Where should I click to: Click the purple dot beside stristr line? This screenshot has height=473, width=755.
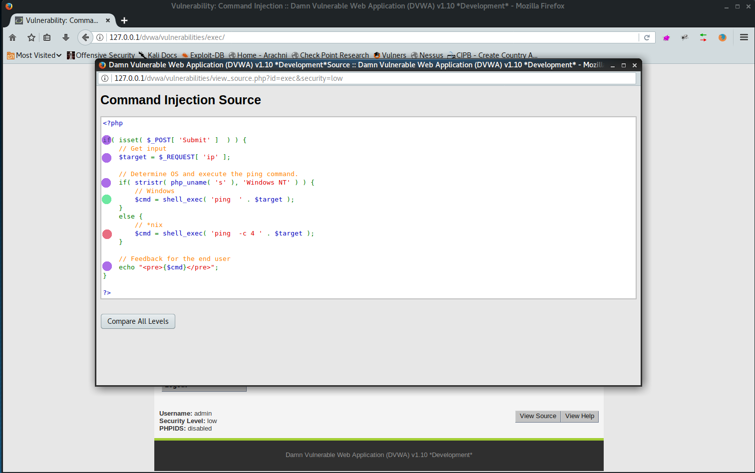106,183
